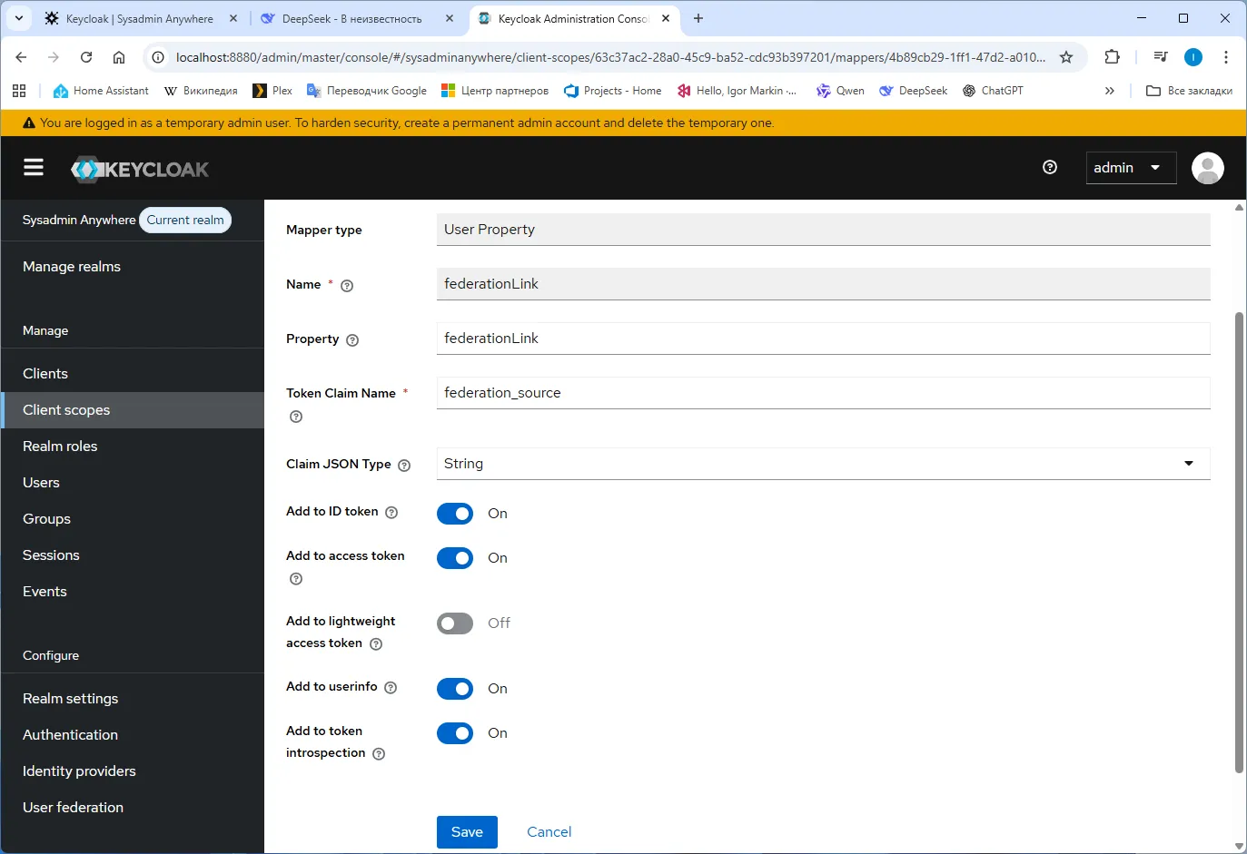Open help via header question mark icon
The width and height of the screenshot is (1247, 854).
(1050, 167)
